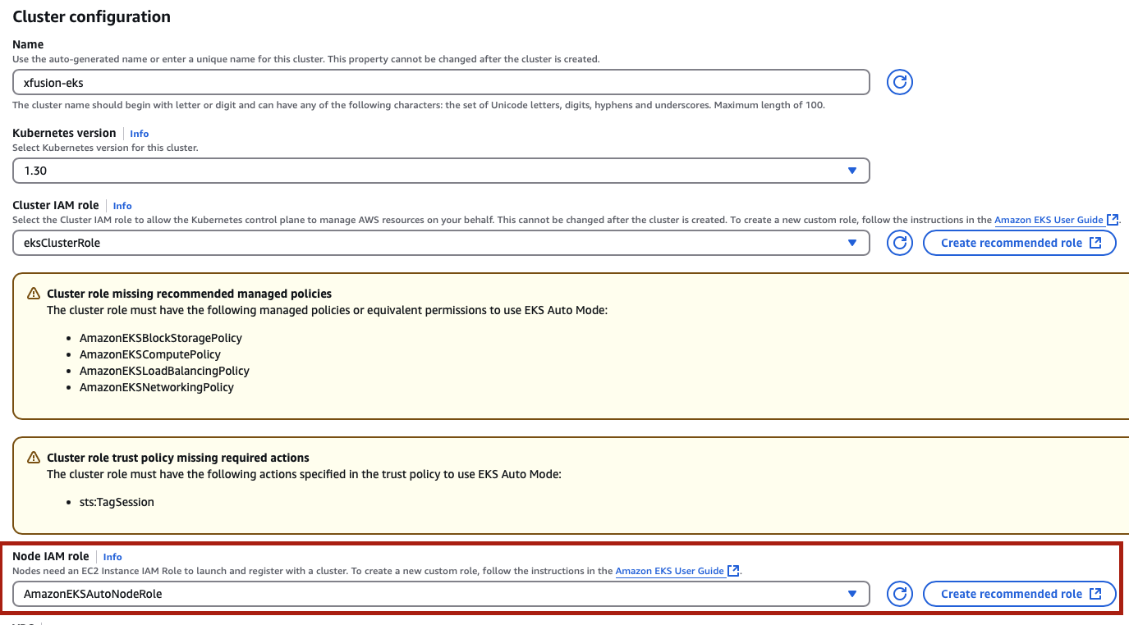Open Info link next to Node IAM role
Viewport: 1129px width, 625px height.
tap(112, 557)
